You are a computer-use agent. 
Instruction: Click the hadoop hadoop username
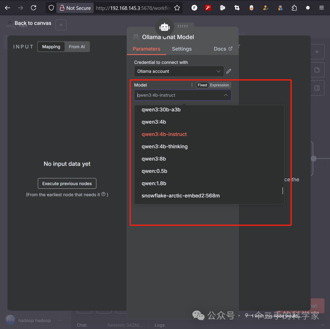[35, 320]
